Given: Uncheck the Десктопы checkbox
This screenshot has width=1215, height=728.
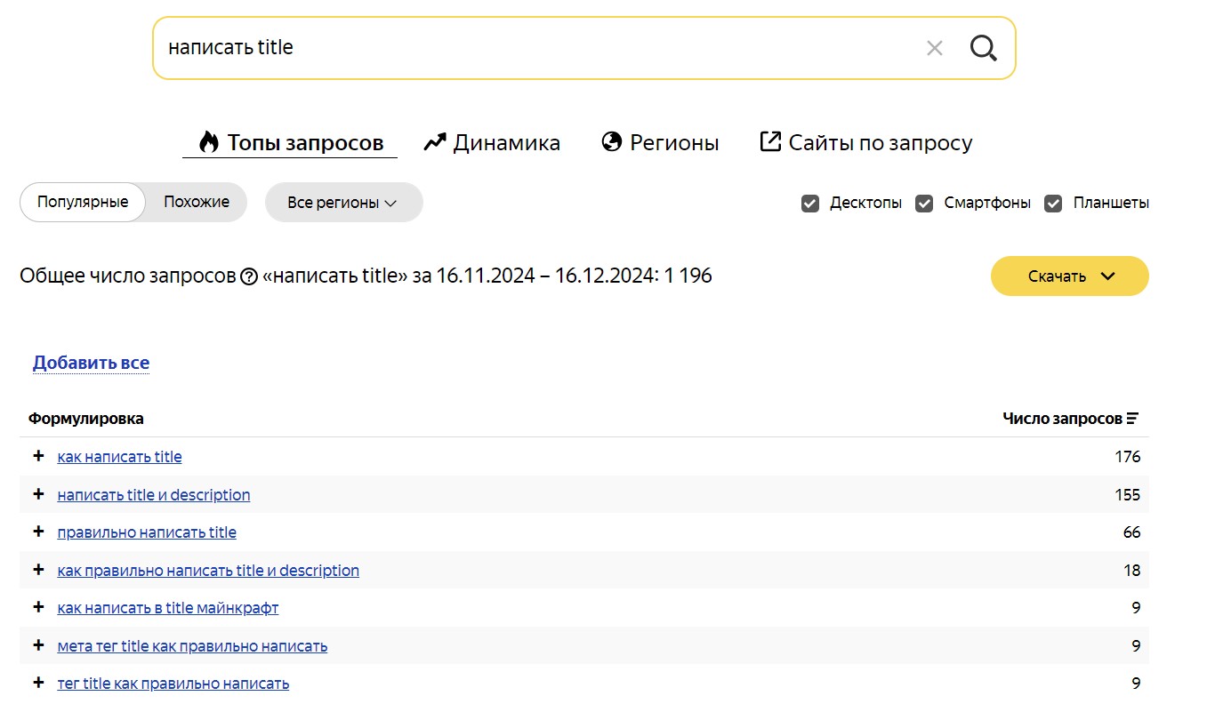Looking at the screenshot, I should tap(810, 203).
